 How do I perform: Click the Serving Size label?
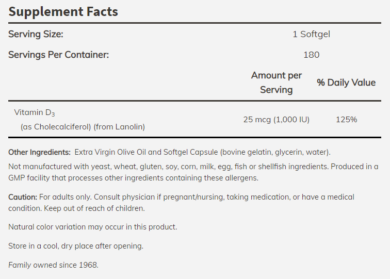coord(36,35)
